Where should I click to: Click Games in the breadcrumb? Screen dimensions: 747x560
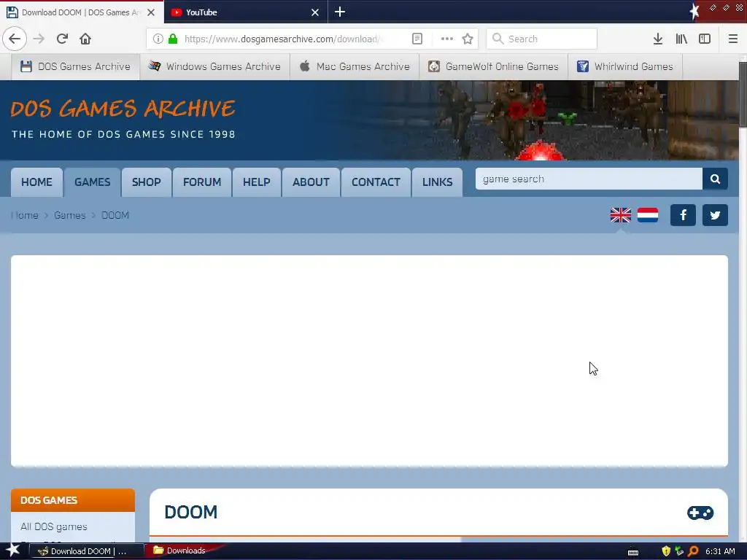click(x=69, y=215)
